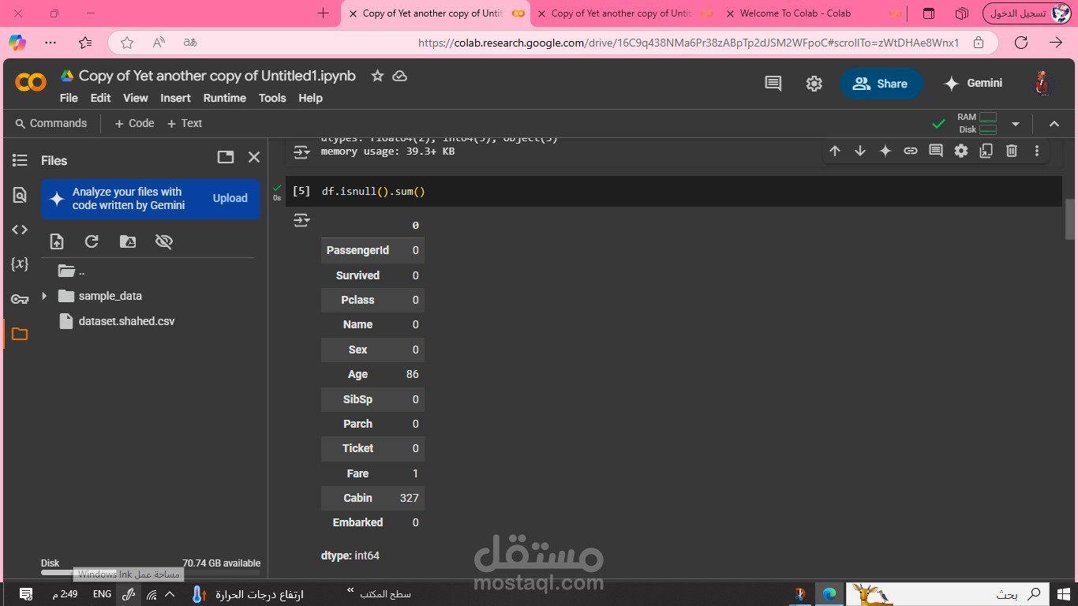Click the notebook title to rename
The height and width of the screenshot is (606, 1078).
click(217, 76)
